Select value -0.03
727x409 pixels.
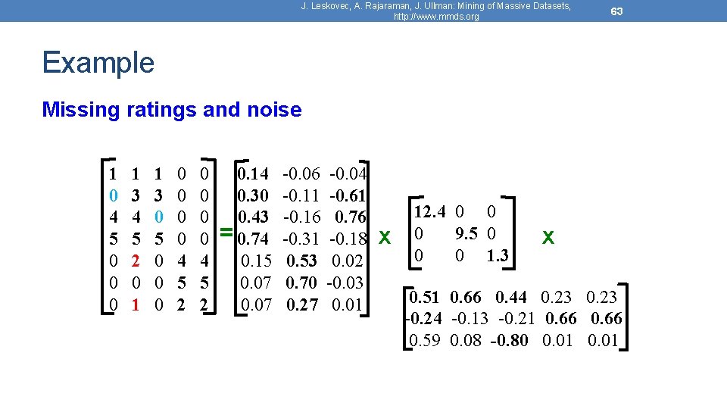point(345,283)
